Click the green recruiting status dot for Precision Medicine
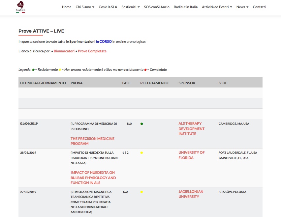Screen dimensions: 281x217 (141, 124)
